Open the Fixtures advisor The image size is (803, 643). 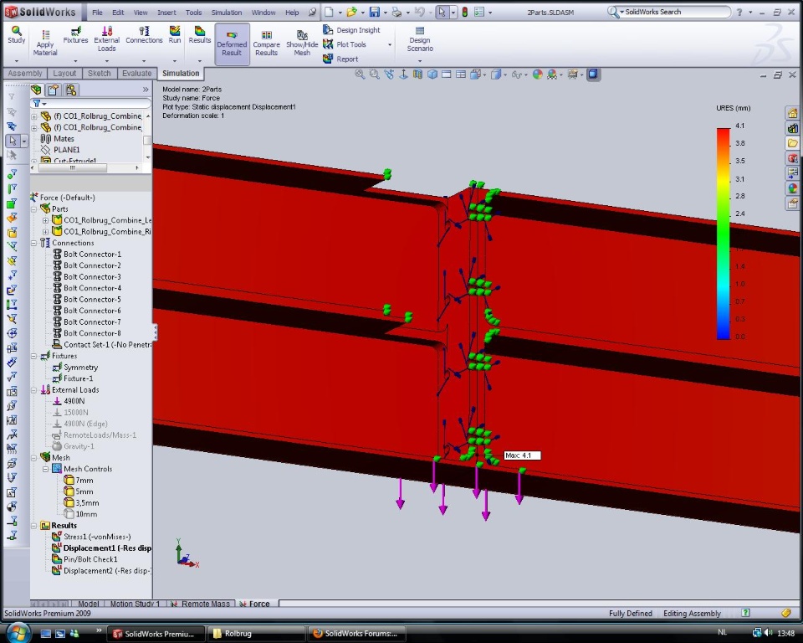tap(76, 36)
